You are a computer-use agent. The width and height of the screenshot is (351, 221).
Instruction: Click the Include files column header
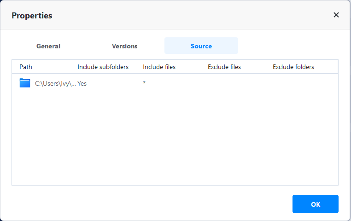[159, 67]
